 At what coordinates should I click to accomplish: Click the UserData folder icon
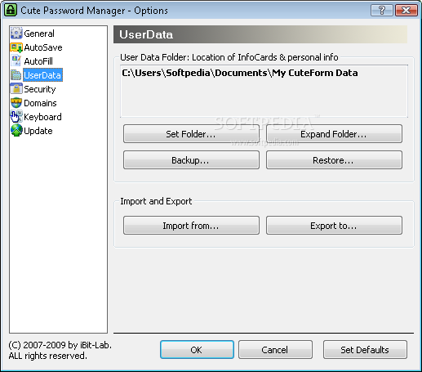[x=16, y=75]
